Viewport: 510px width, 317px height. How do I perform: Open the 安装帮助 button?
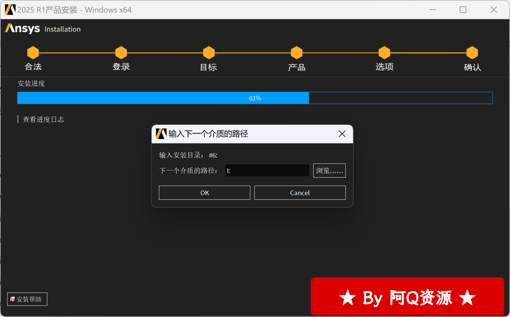point(27,299)
